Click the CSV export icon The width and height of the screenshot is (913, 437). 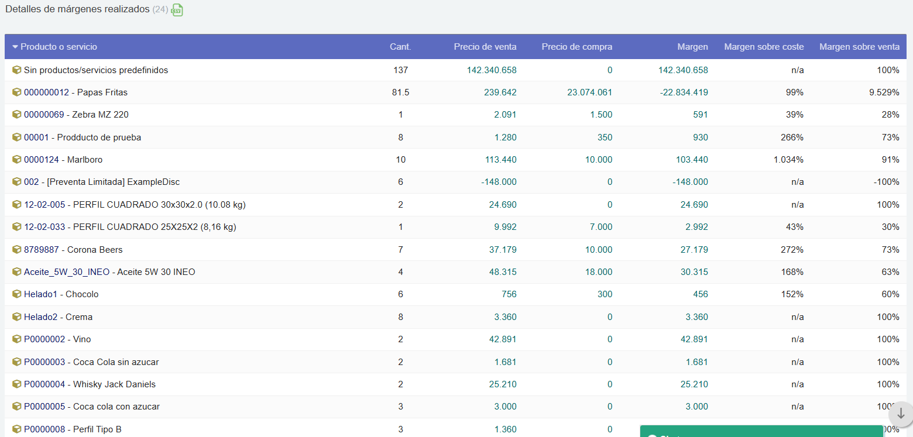pos(177,10)
